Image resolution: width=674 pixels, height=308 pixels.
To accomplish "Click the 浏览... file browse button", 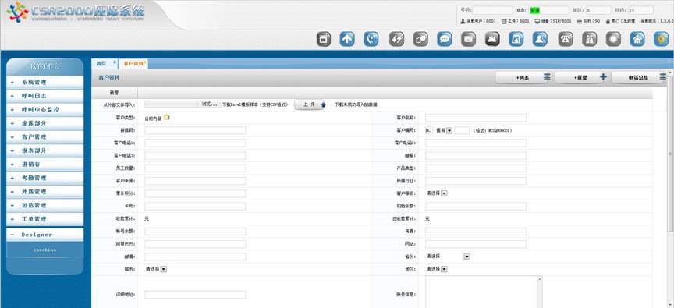I will point(211,104).
